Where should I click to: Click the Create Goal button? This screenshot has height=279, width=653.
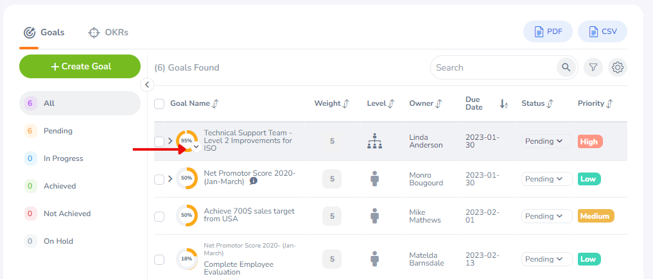coord(80,67)
